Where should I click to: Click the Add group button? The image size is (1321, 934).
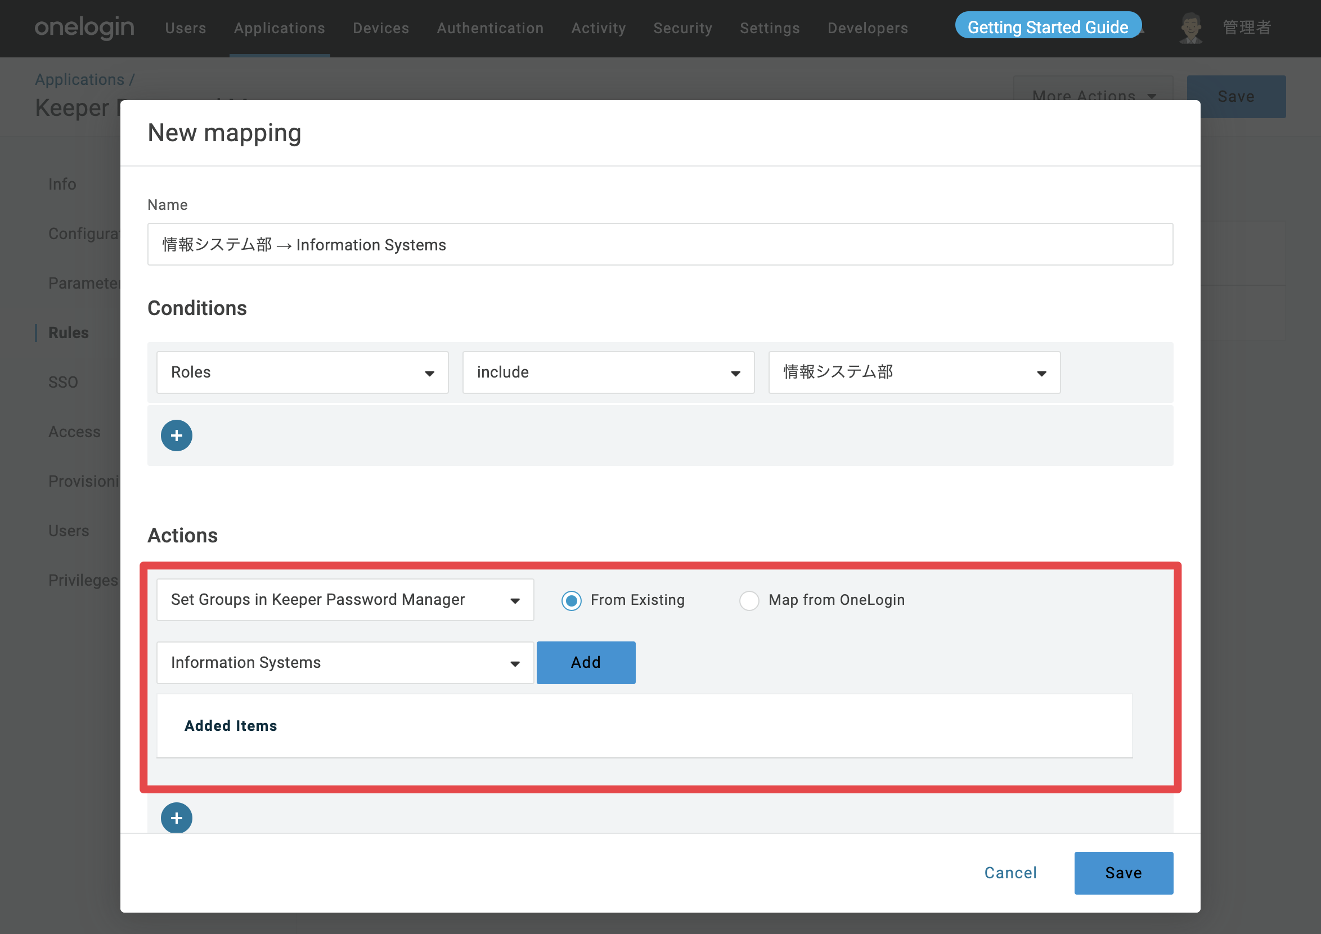pos(586,663)
